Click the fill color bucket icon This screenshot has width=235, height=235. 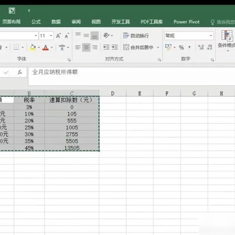(x=33, y=48)
